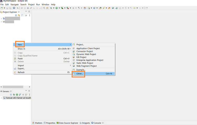The height and width of the screenshot is (125, 197).
Task: Choose Export... in the context menu
Action: [x=43, y=68]
